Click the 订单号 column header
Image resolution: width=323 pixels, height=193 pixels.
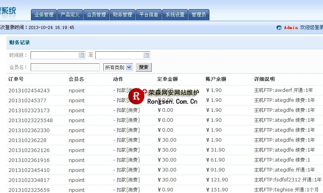(x=16, y=79)
